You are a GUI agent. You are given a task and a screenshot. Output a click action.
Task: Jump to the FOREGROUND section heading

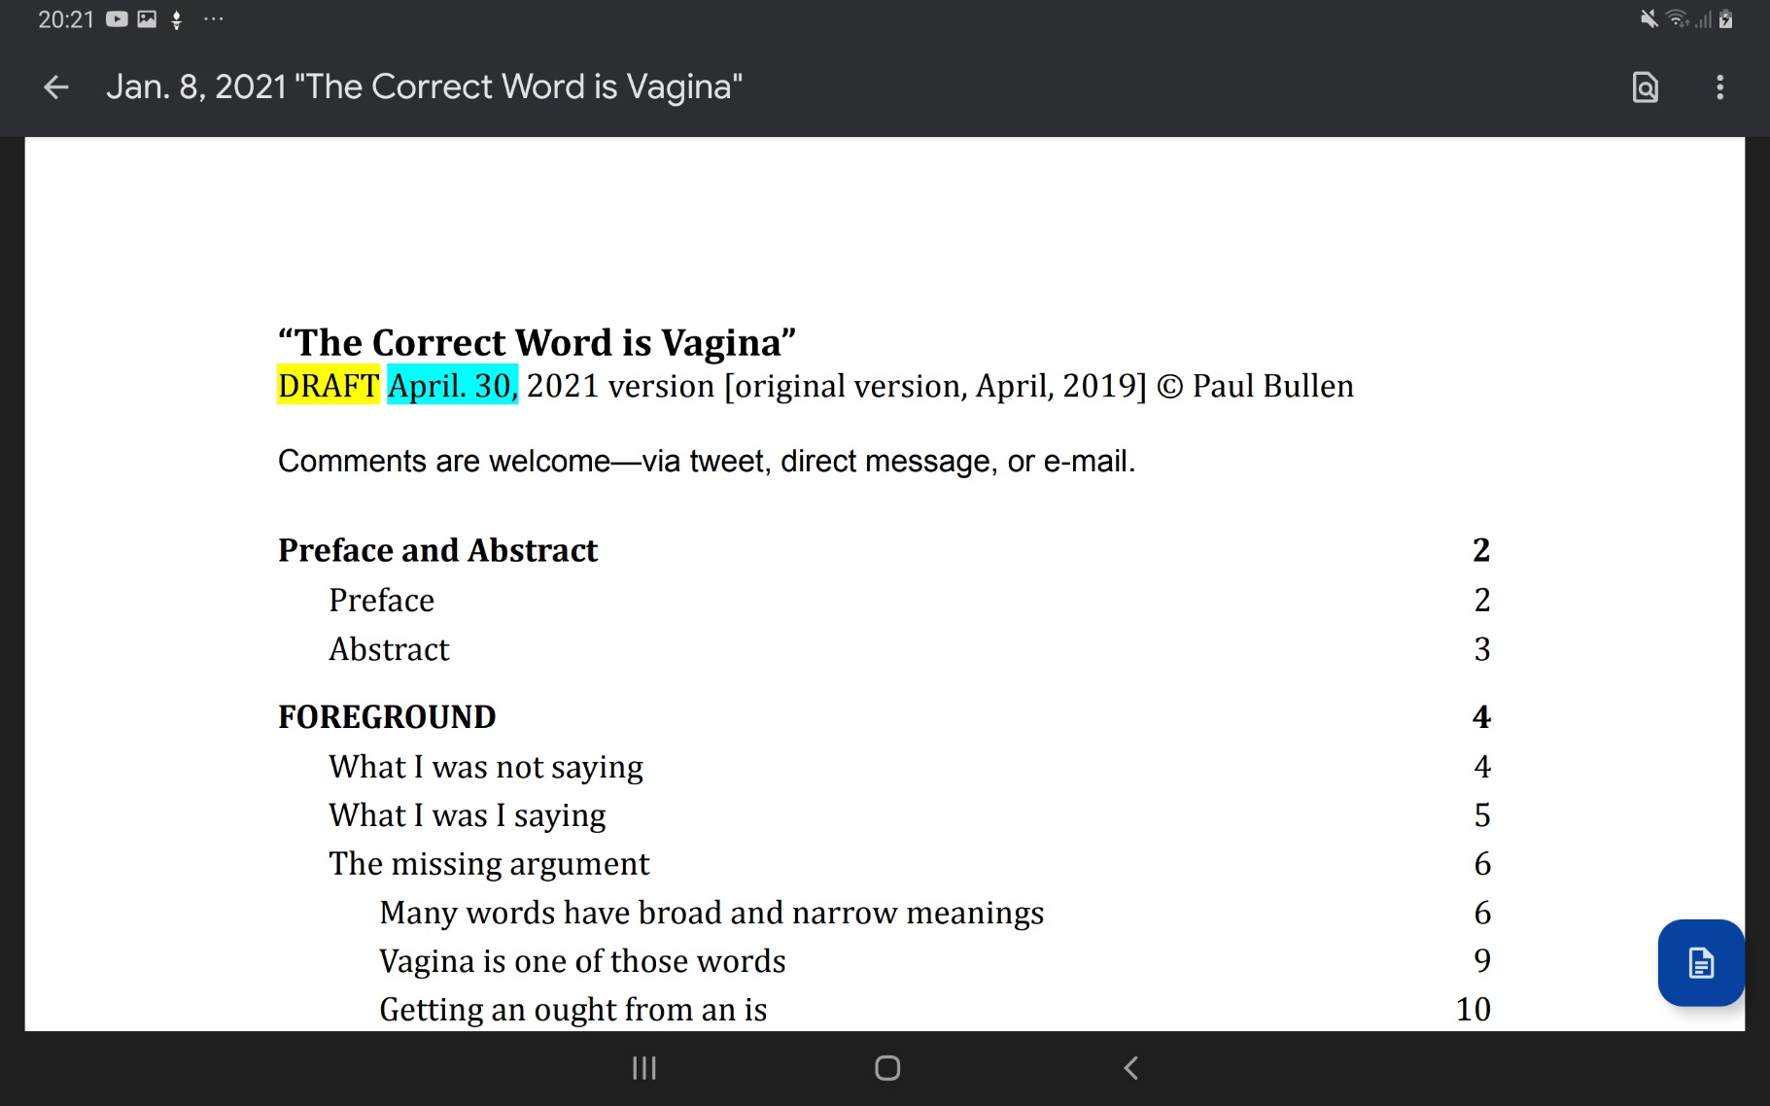click(x=387, y=717)
